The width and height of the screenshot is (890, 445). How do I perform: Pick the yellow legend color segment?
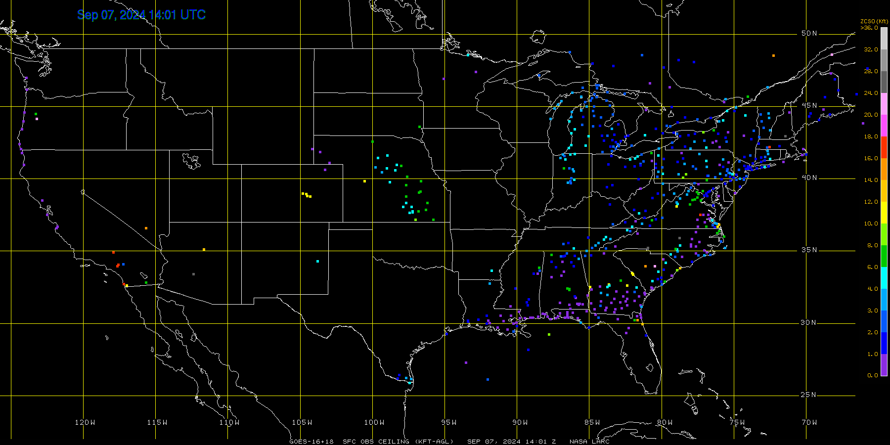click(x=884, y=213)
